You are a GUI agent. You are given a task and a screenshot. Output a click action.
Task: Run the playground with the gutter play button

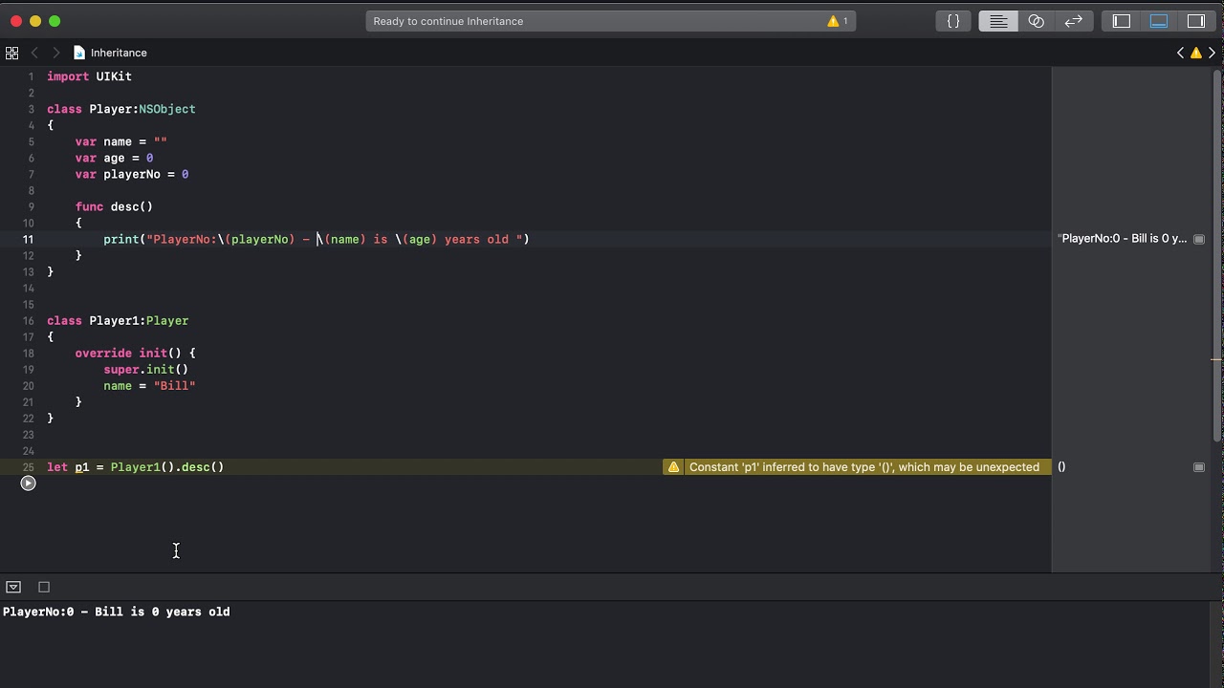[28, 484]
